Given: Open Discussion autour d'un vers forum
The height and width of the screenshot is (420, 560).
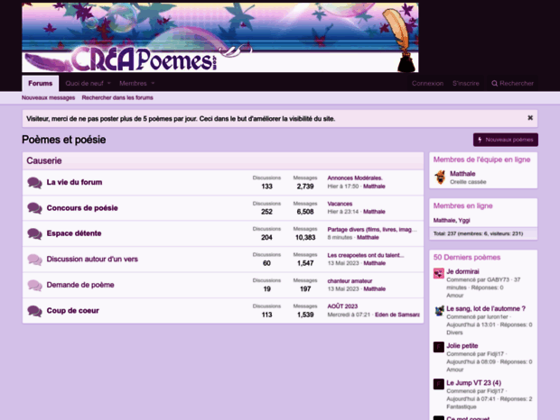Looking at the screenshot, I should 92,259.
